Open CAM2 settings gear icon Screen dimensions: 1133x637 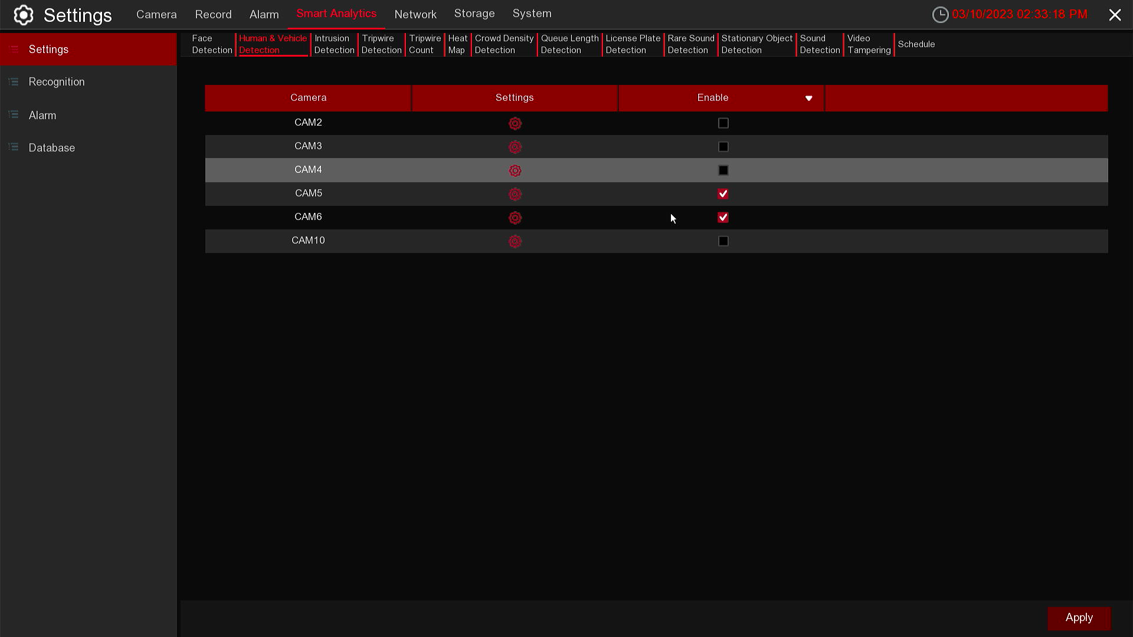515,123
